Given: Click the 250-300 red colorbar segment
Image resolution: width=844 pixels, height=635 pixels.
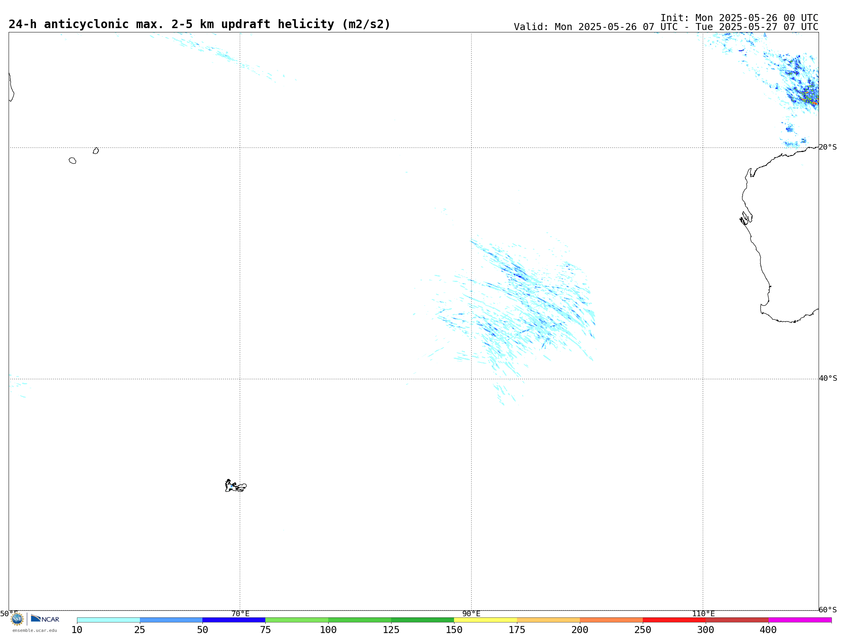Looking at the screenshot, I should [674, 620].
